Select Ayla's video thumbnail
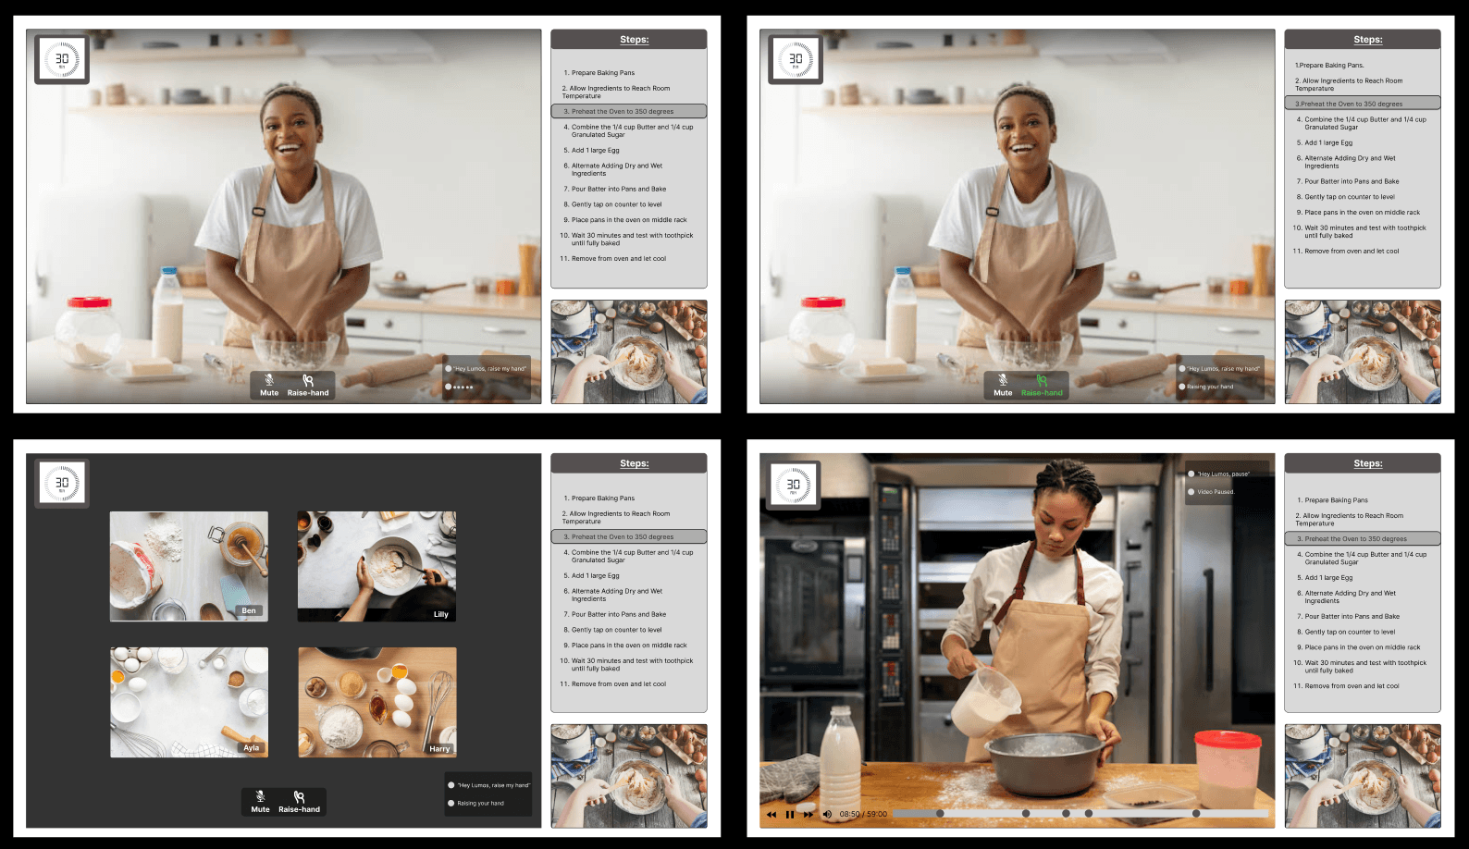1469x849 pixels. click(x=189, y=702)
